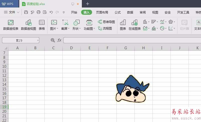Open the 安全 tab
The image size is (201, 122).
click(x=168, y=12)
